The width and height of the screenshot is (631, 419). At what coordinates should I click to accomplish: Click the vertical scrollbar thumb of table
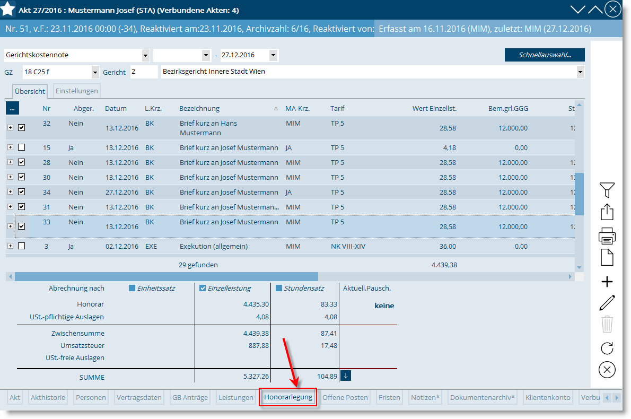(x=579, y=194)
